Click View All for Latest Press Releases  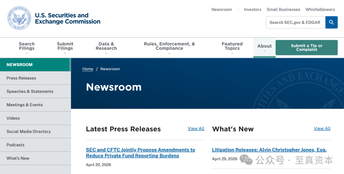pos(196,129)
